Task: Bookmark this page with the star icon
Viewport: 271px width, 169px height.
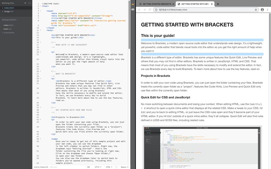Action: click(256, 10)
